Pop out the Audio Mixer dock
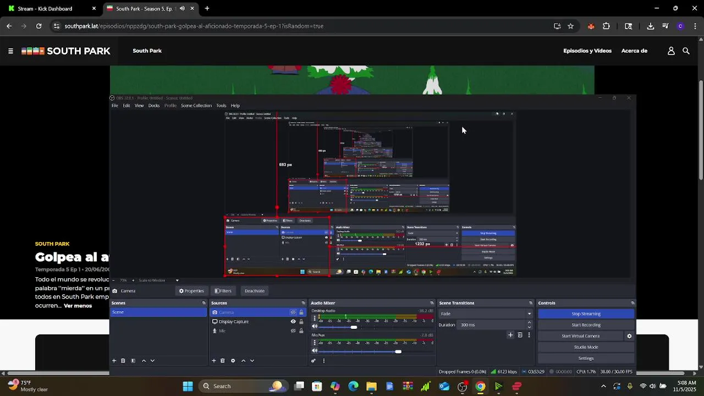This screenshot has width=704, height=396. point(432,303)
